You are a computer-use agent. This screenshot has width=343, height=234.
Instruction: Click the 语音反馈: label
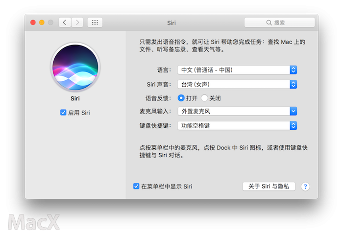point(158,98)
